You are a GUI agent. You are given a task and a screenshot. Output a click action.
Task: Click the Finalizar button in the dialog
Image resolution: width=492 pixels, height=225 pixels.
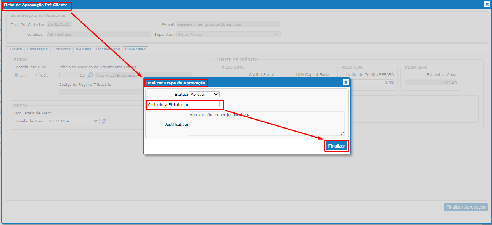337,146
